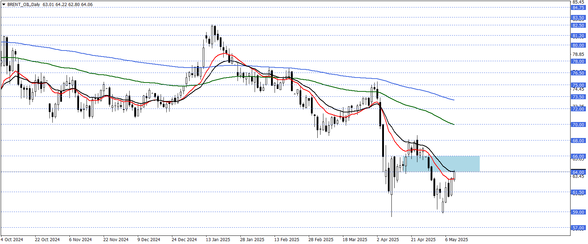Screen dimensions: 588x244
Task: Click the 22 Nov 2024 date label
Action: click(x=116, y=240)
